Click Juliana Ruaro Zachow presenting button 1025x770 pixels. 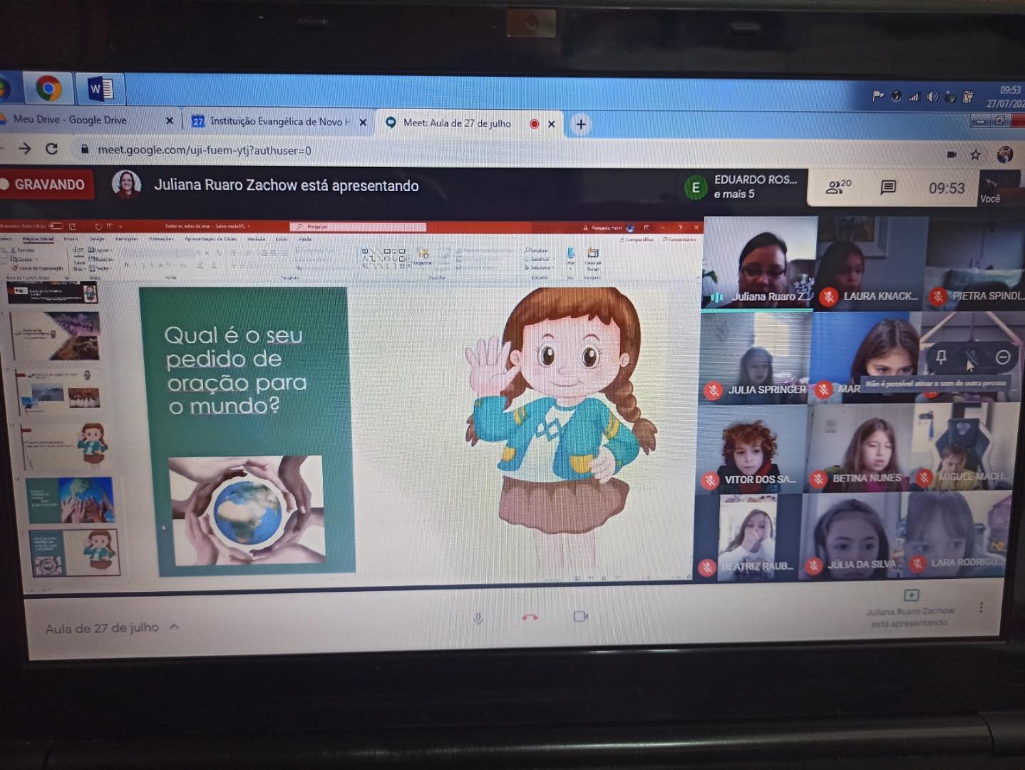point(910,610)
